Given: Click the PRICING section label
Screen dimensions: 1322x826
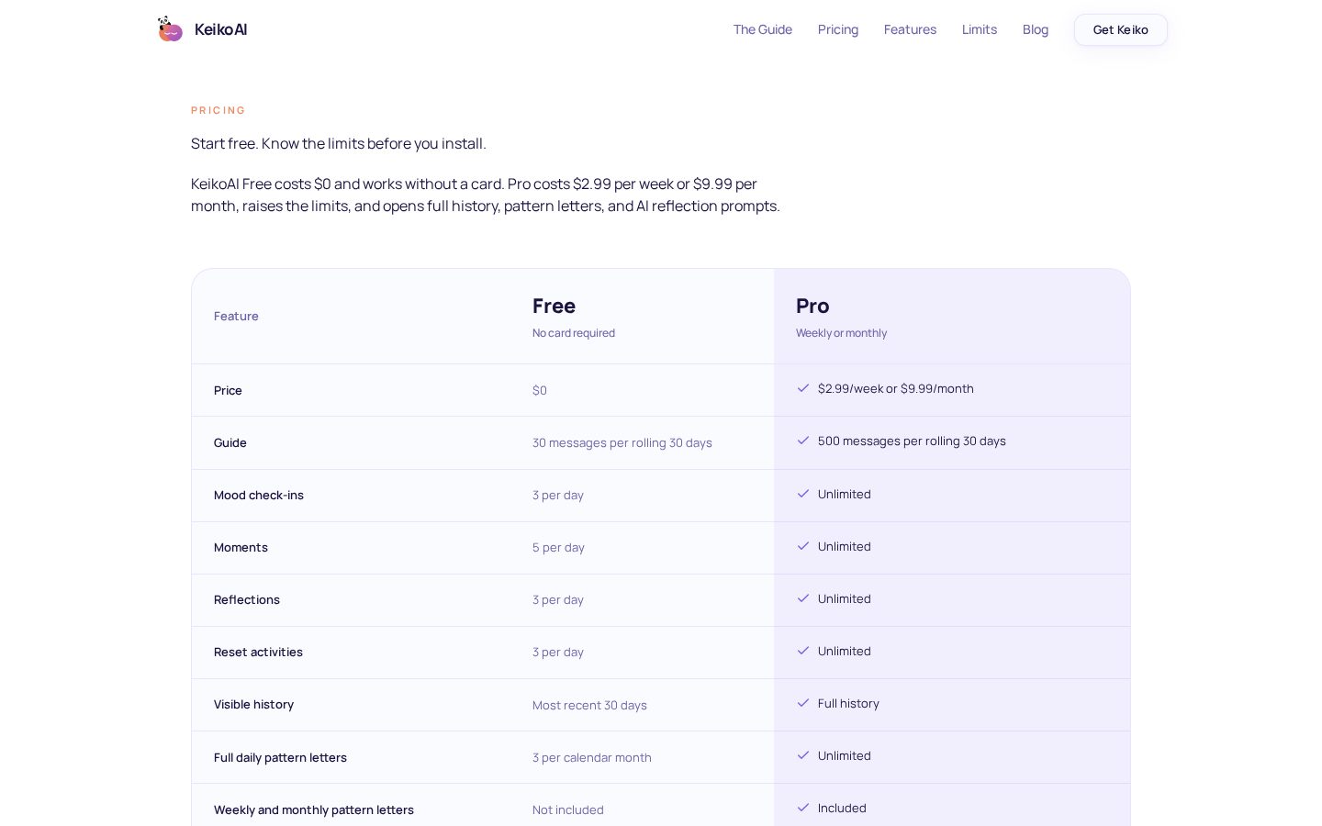Looking at the screenshot, I should pyautogui.click(x=218, y=110).
